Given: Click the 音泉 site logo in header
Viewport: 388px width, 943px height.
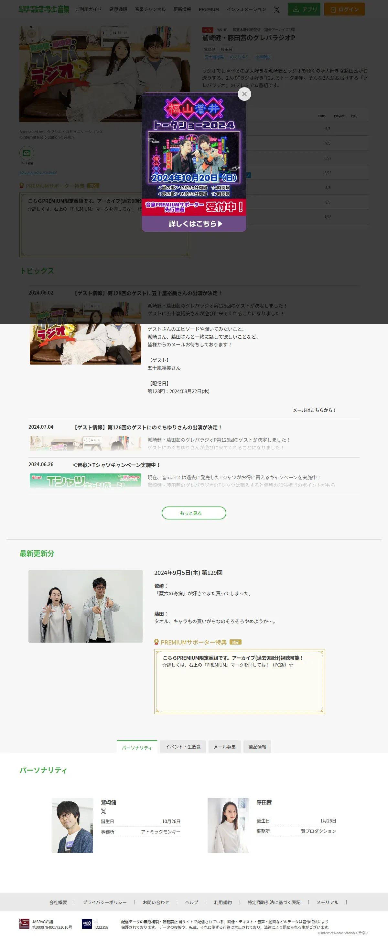Looking at the screenshot, I should point(44,9).
